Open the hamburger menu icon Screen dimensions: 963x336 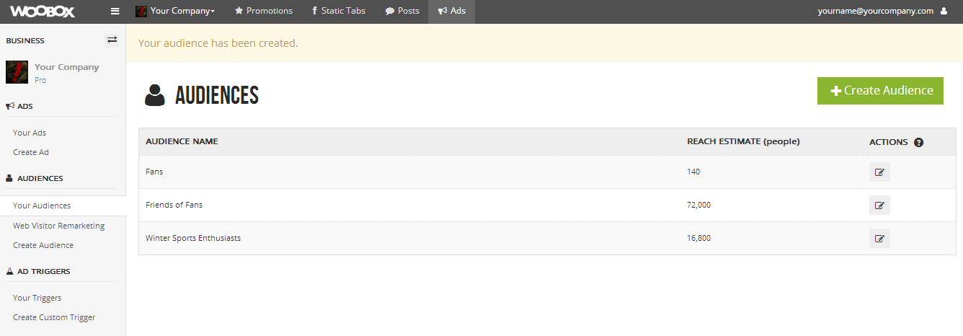[x=115, y=11]
